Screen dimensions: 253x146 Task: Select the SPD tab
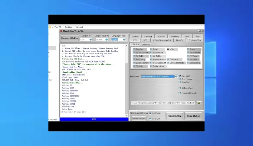click(145, 40)
